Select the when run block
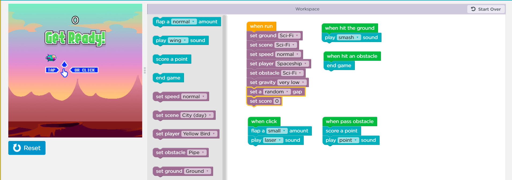Screen dimensions: 512x180 (261, 26)
